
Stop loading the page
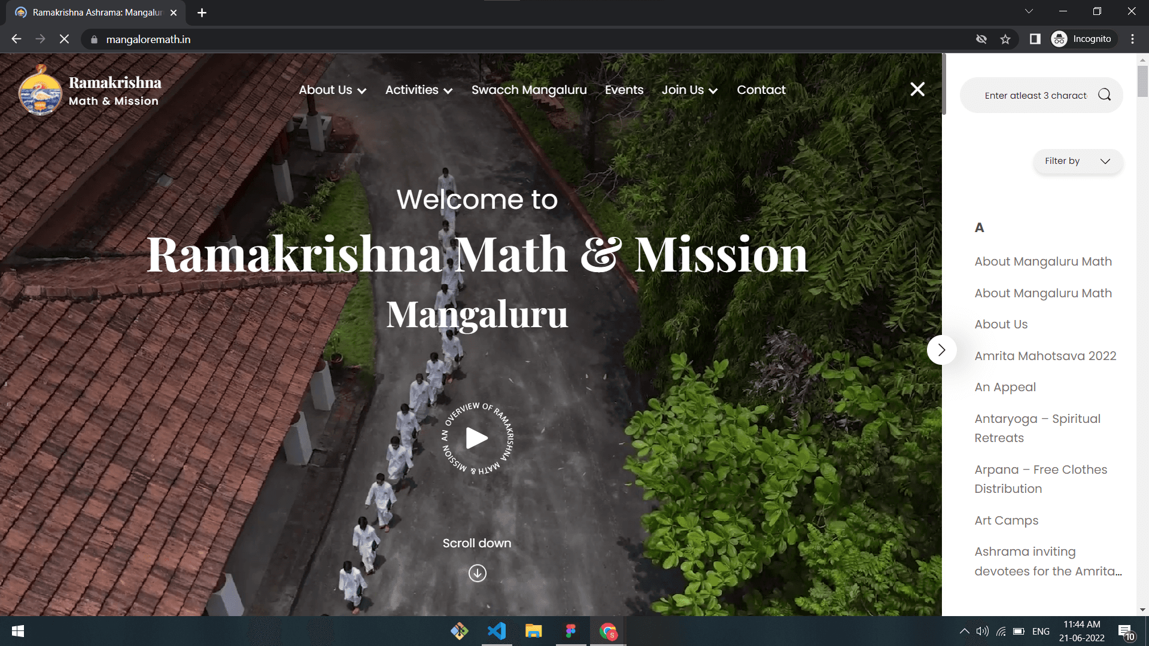tap(64, 39)
